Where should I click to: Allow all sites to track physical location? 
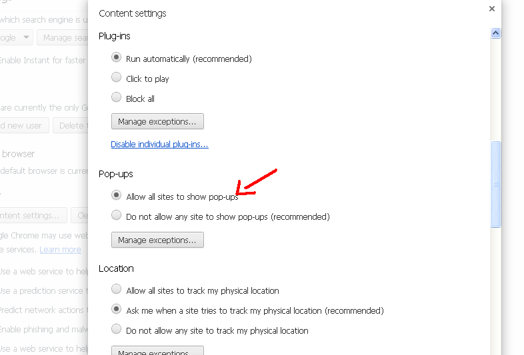[117, 290]
